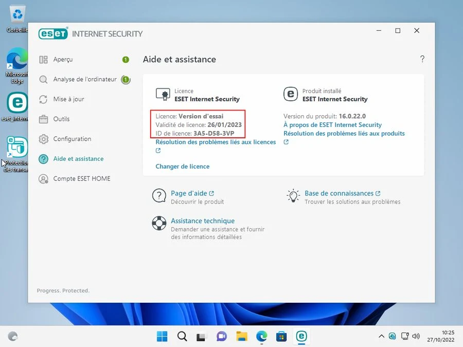The image size is (463, 347).
Task: Open Widgets button on taskbar
Action: [13, 336]
